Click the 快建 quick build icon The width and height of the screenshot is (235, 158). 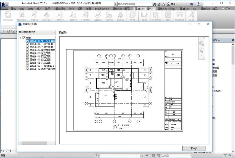pyautogui.click(x=133, y=16)
